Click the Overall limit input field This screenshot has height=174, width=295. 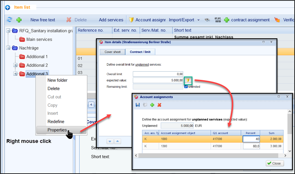tap(158, 74)
